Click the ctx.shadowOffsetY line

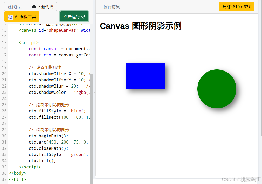click(59, 80)
